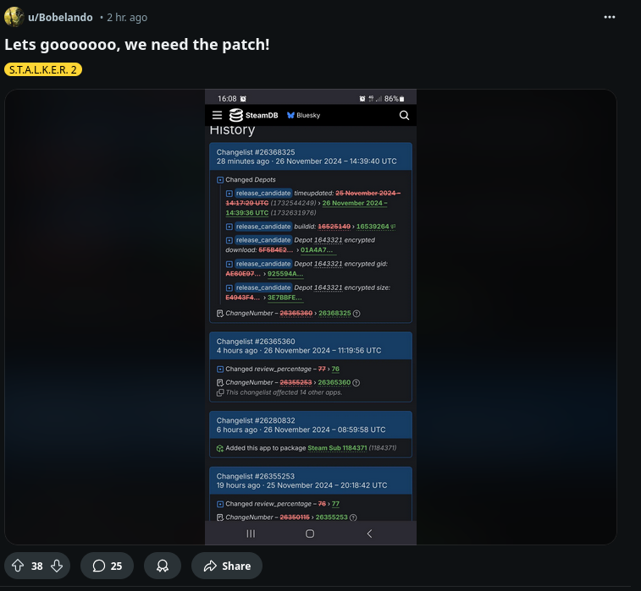Open the Steam Sub 1184371 link
Viewport: 641px width, 591px height.
pyautogui.click(x=337, y=448)
